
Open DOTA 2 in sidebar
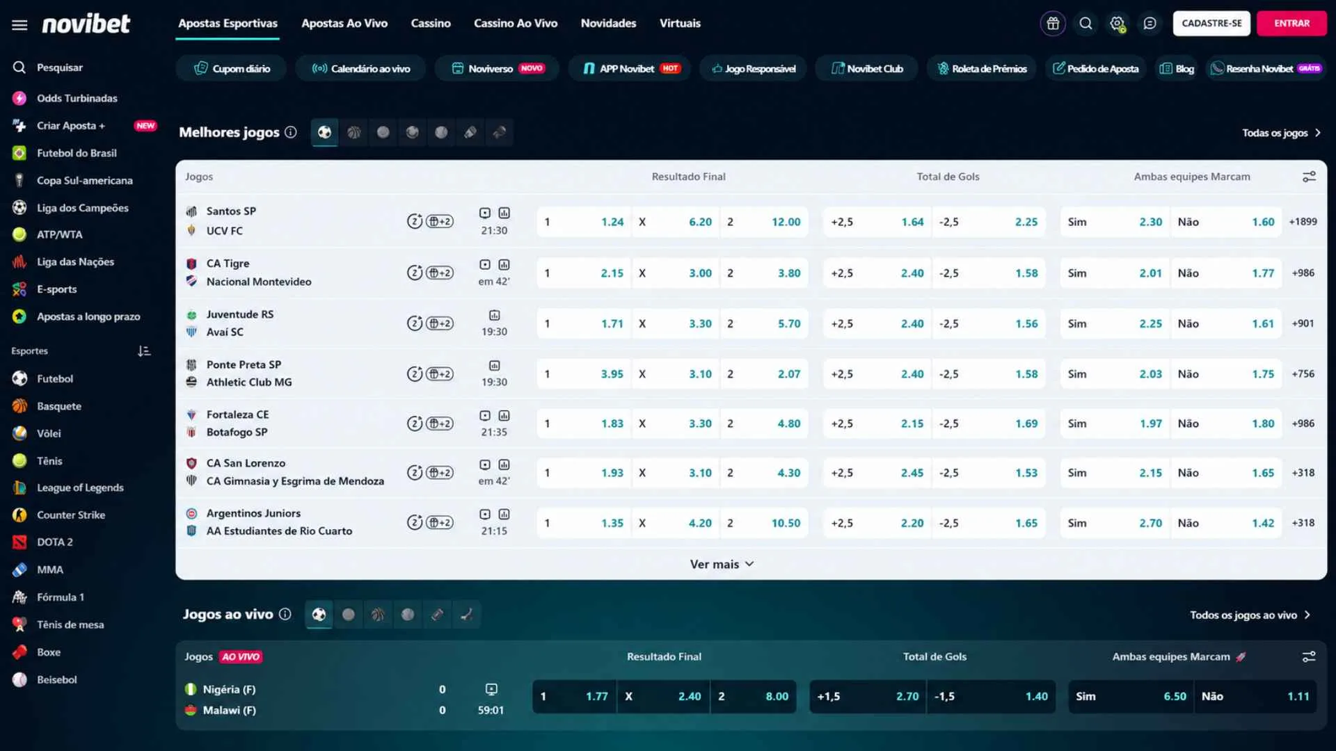(54, 542)
